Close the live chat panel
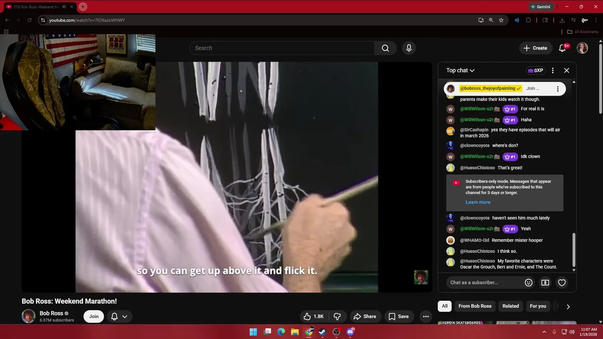603x339 pixels. [x=567, y=71]
